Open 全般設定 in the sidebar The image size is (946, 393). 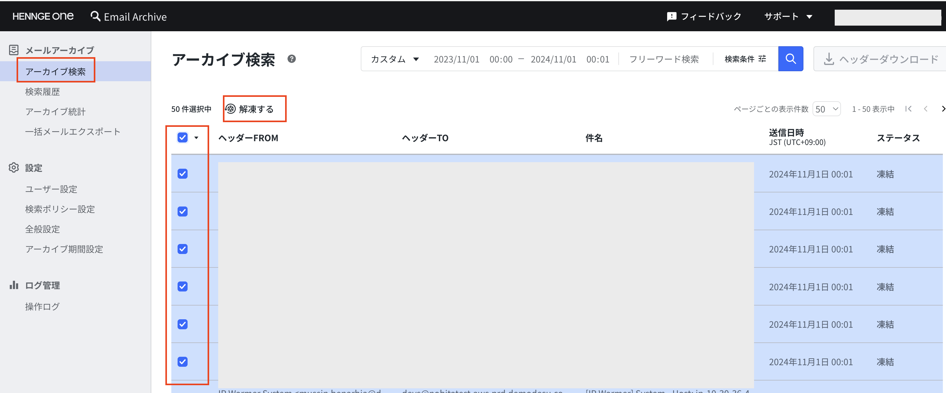[x=42, y=229]
